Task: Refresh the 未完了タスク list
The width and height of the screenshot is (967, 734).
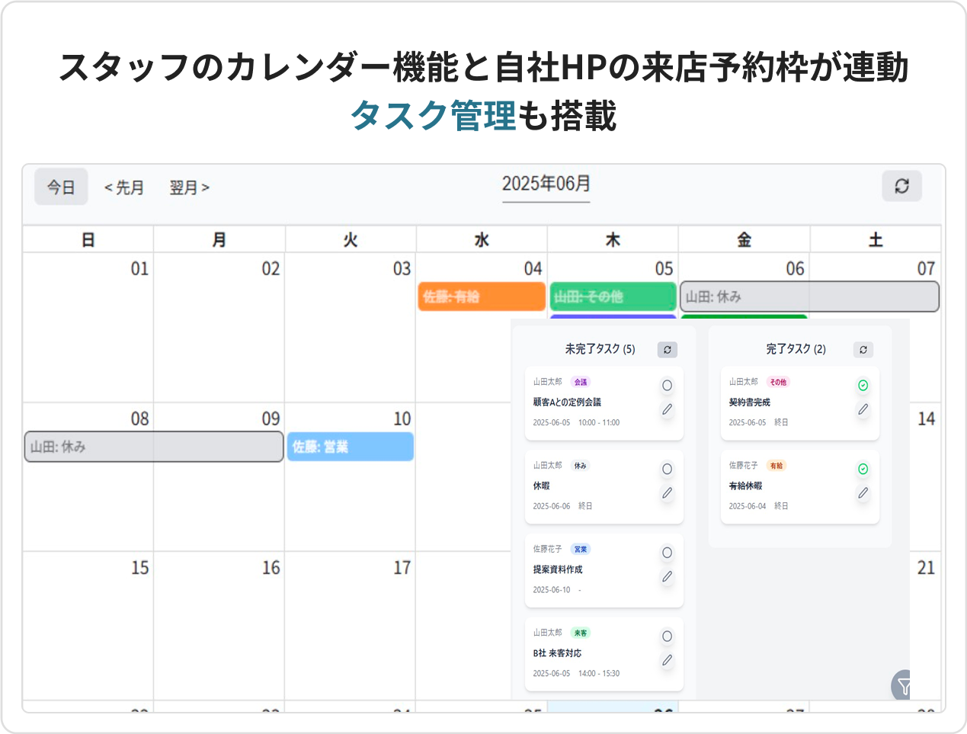Action: [x=667, y=350]
